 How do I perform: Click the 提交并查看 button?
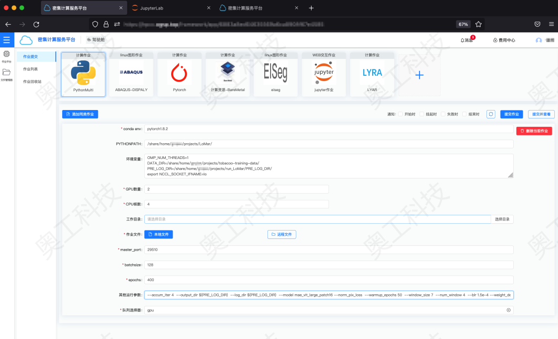click(x=541, y=114)
